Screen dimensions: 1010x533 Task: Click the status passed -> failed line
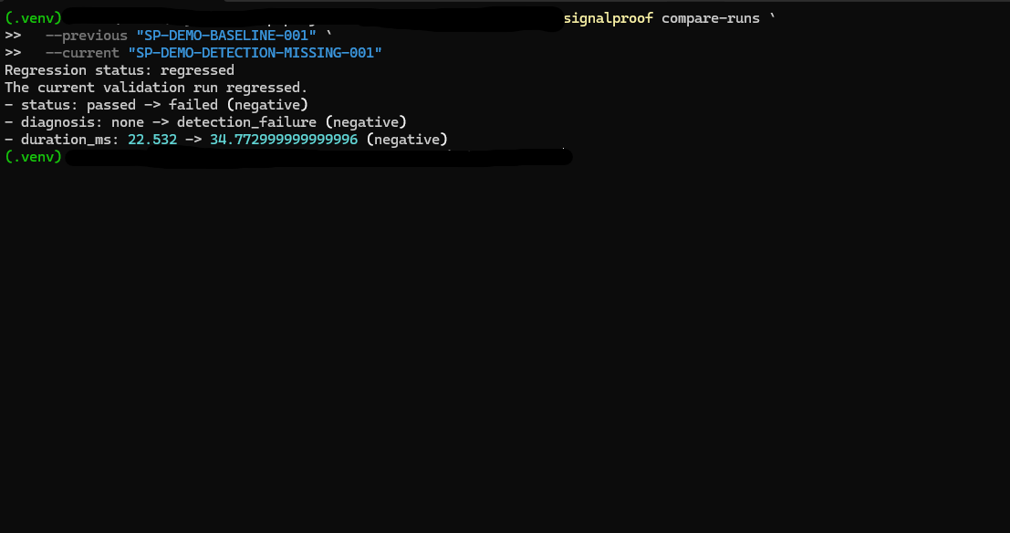click(157, 105)
